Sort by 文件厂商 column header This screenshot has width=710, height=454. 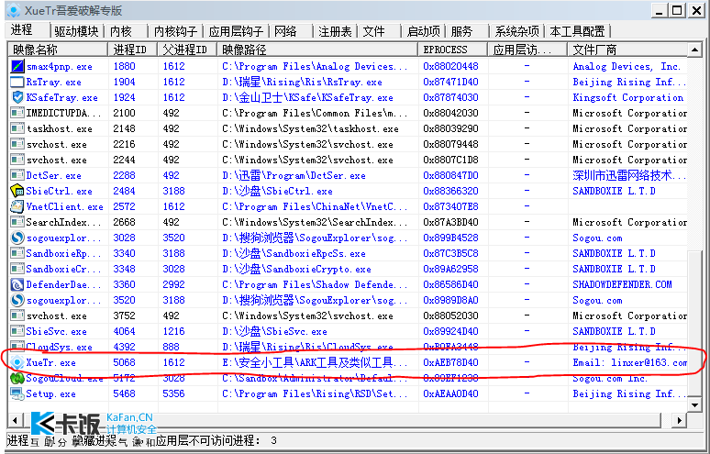click(x=627, y=50)
